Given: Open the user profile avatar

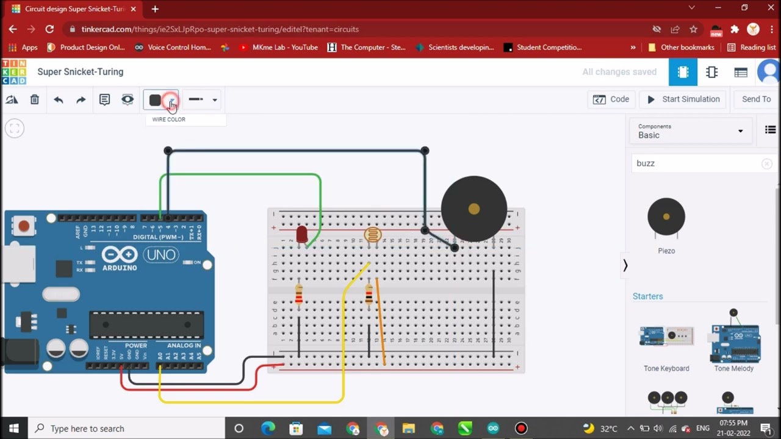Looking at the screenshot, I should coord(769,72).
